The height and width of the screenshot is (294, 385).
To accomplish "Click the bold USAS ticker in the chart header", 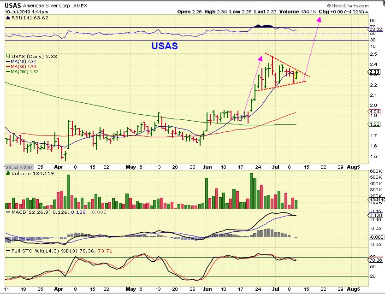I will pos(13,6).
